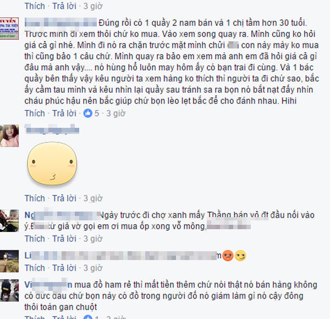Open the red-and-white signboard profile avatar
330x319 pixels.
tap(9, 29)
